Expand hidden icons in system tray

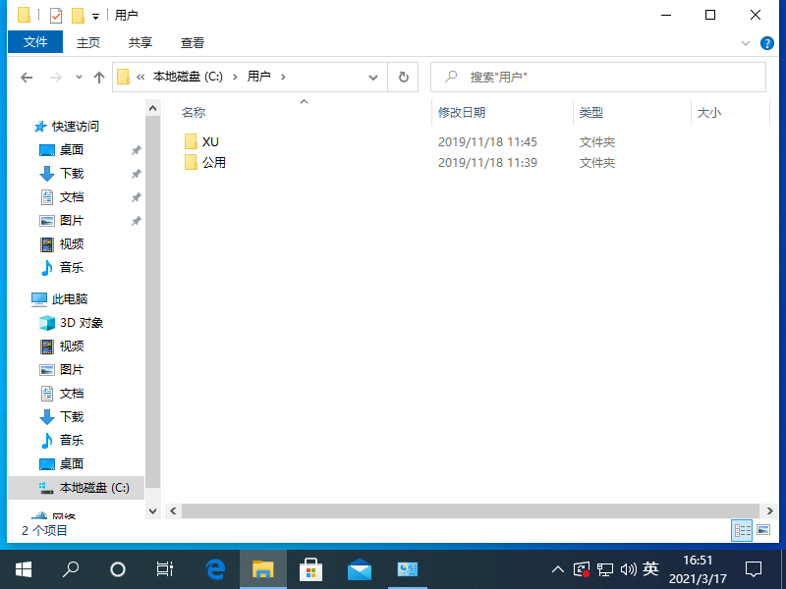pos(557,568)
